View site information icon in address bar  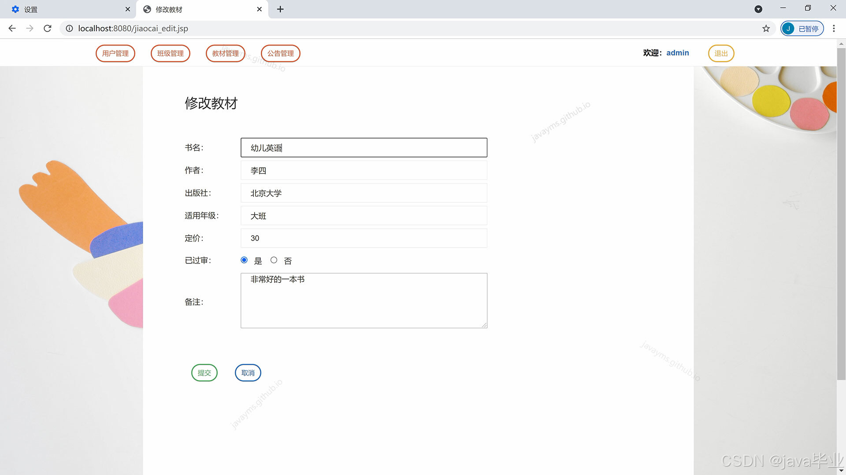click(x=69, y=29)
